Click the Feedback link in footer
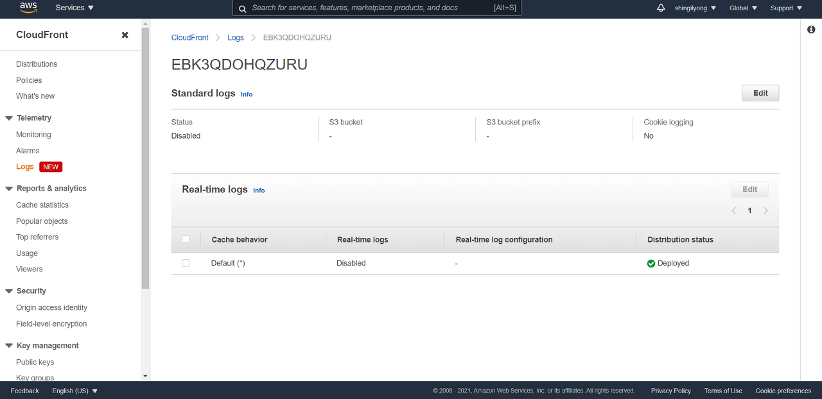The width and height of the screenshot is (822, 399). 25,391
